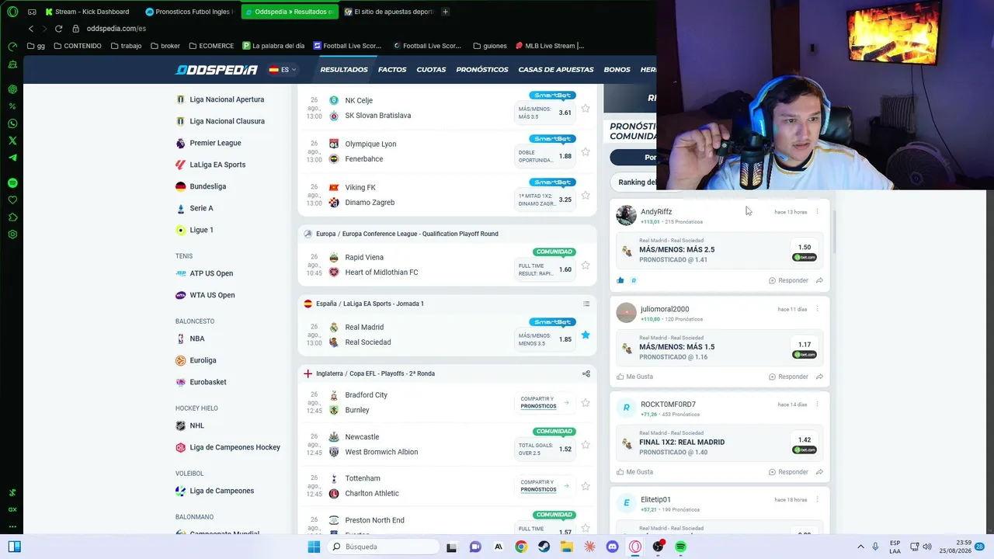The image size is (994, 559).
Task: Open Discord from the Windows taskbar
Action: pos(612,547)
